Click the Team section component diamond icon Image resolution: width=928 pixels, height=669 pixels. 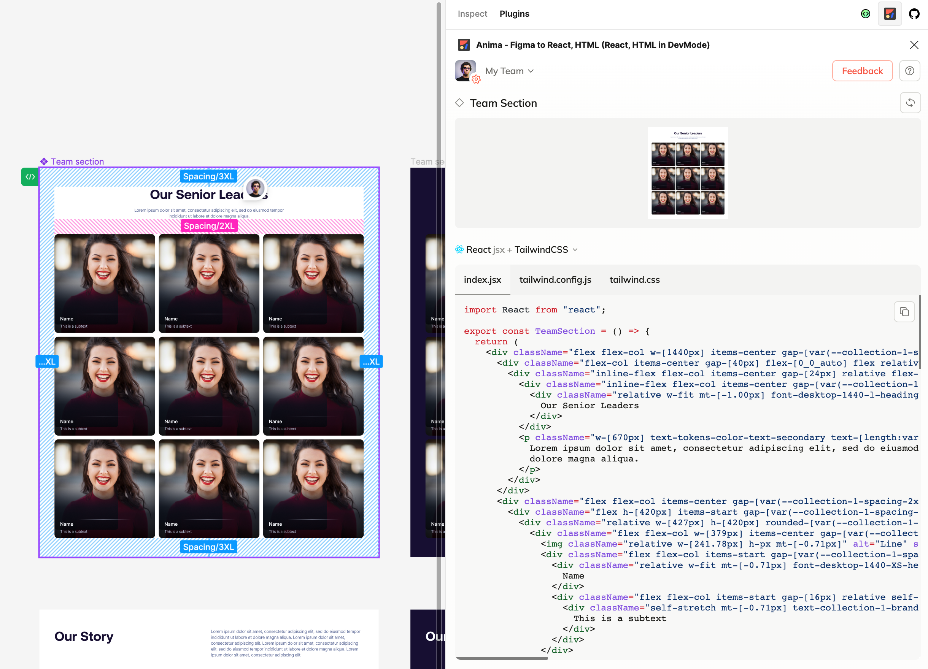[44, 162]
